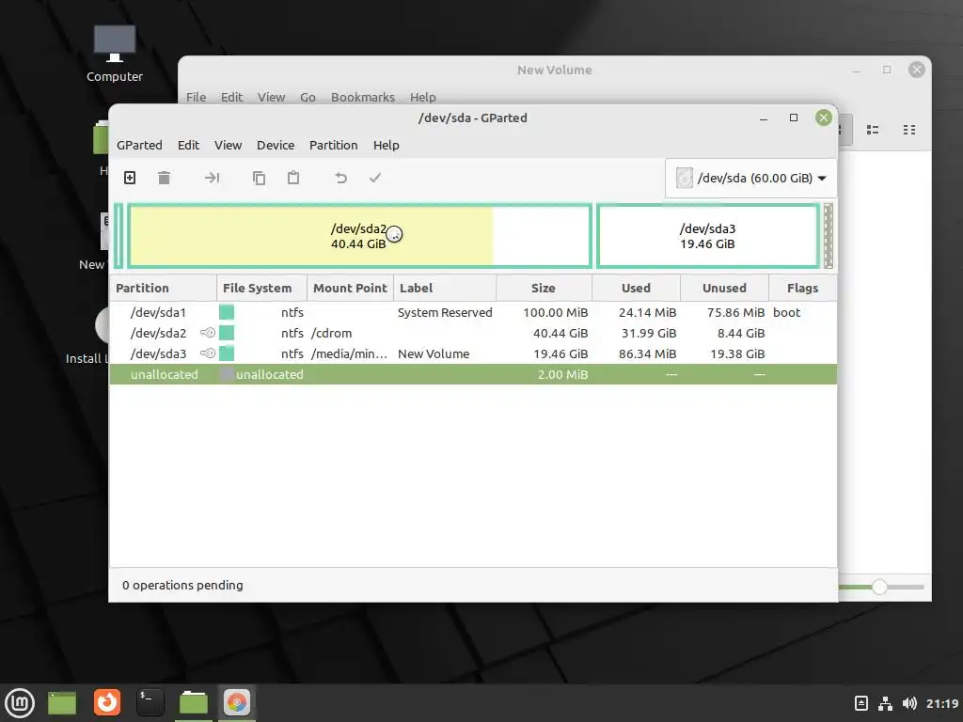Click the Files folder taskbar icon
Viewport: 963px width, 722px height.
point(194,703)
